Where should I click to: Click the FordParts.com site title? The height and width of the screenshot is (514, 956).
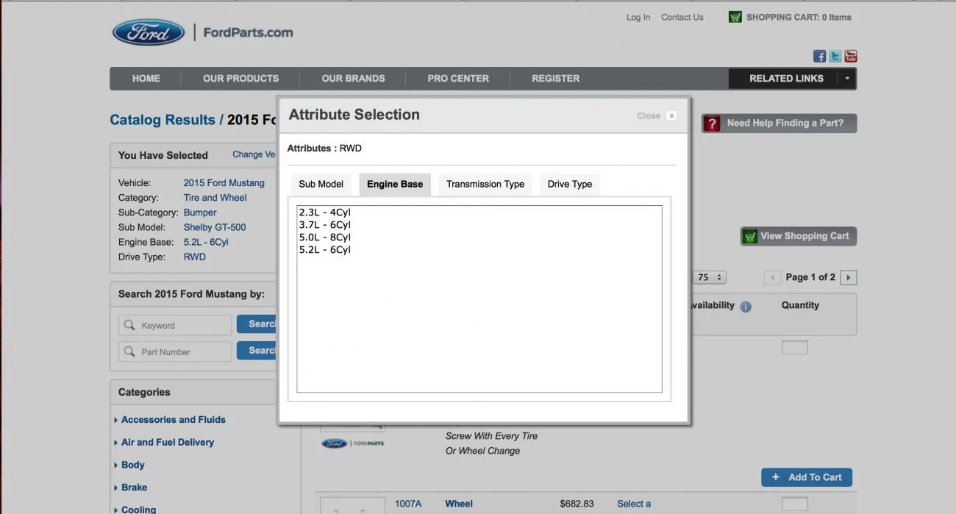248,32
